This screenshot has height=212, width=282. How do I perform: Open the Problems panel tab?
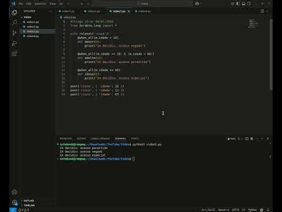pyautogui.click(x=66, y=138)
